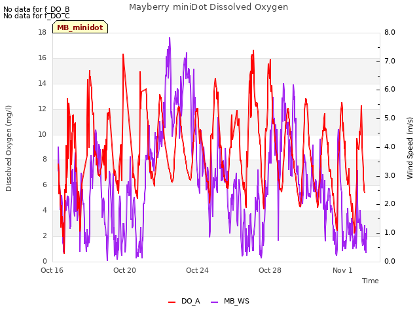
Task: Click the 'No data for f_DO_B' message
Action: pos(37,9)
